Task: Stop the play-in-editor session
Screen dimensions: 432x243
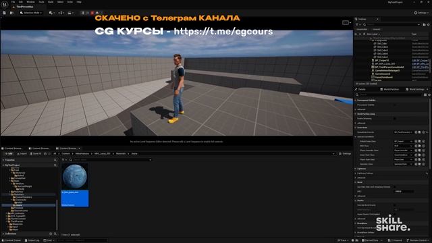Action: click(92, 13)
